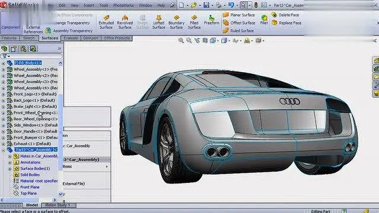Select the Model tab at bottom
The height and width of the screenshot is (213, 379).
coord(31,205)
